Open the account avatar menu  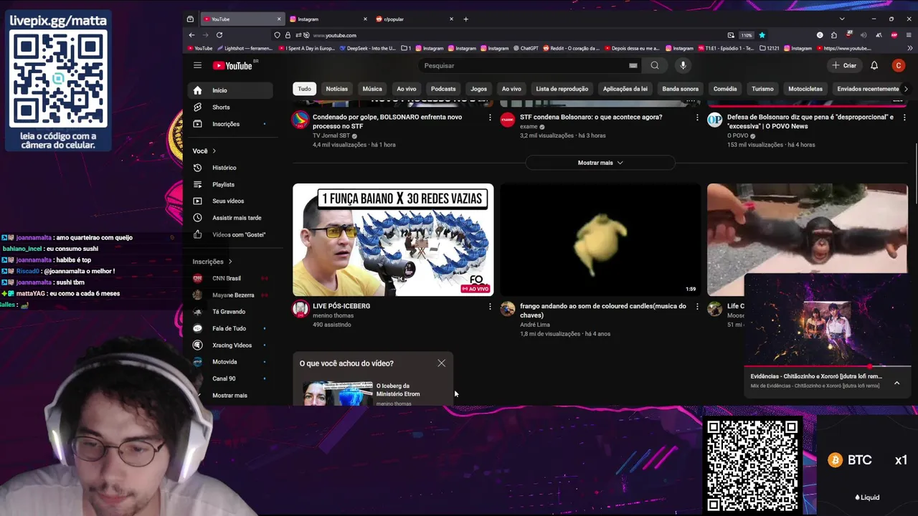(x=899, y=65)
